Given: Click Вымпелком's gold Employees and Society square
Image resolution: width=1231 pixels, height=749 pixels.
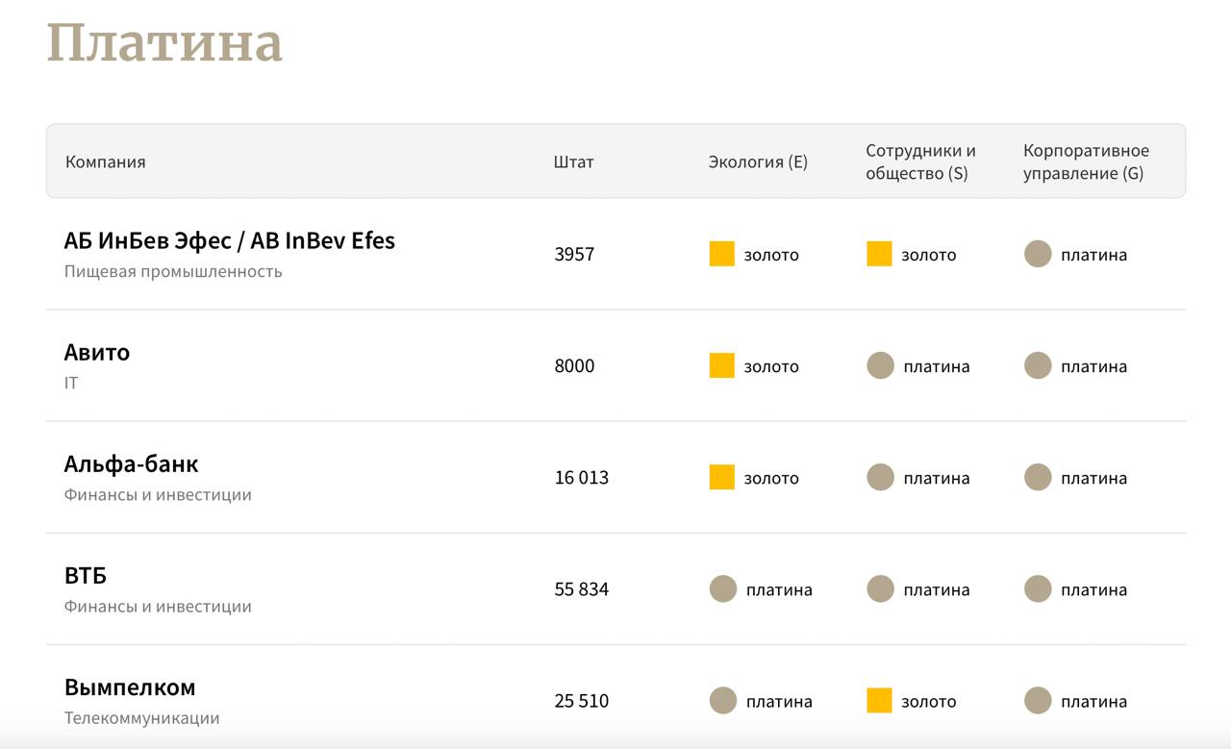Looking at the screenshot, I should (x=879, y=700).
